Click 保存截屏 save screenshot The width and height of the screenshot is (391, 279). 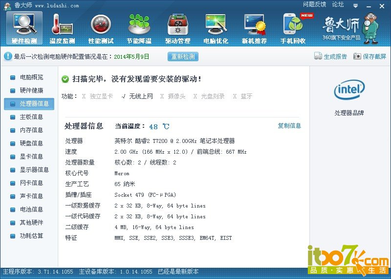point(374,56)
